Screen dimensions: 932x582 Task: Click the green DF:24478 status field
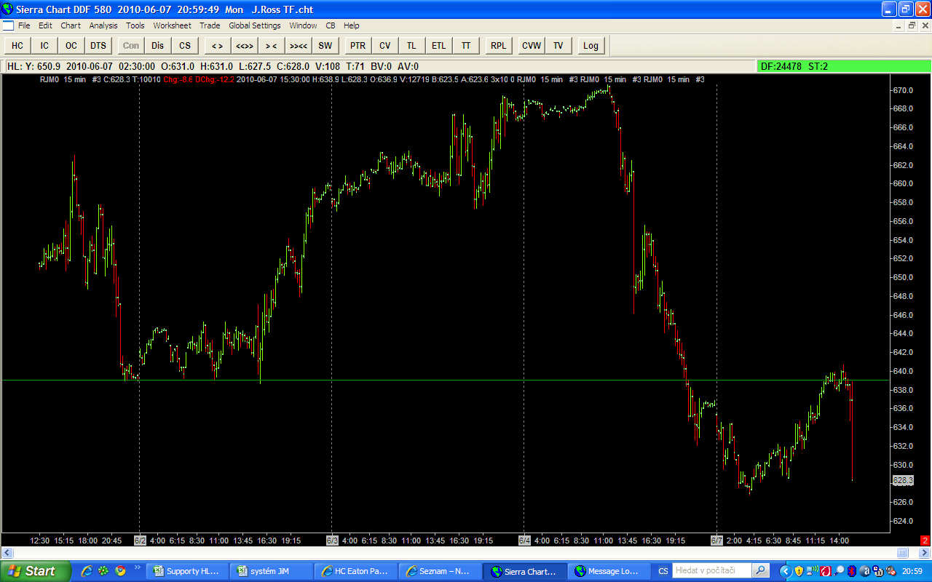point(844,66)
